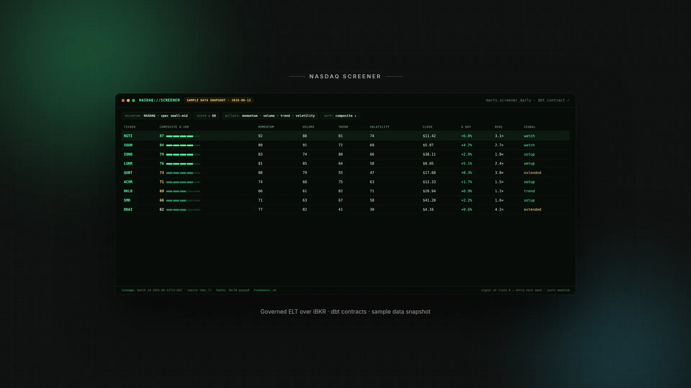
Task: Select the RGTI ticker
Action: coord(128,136)
